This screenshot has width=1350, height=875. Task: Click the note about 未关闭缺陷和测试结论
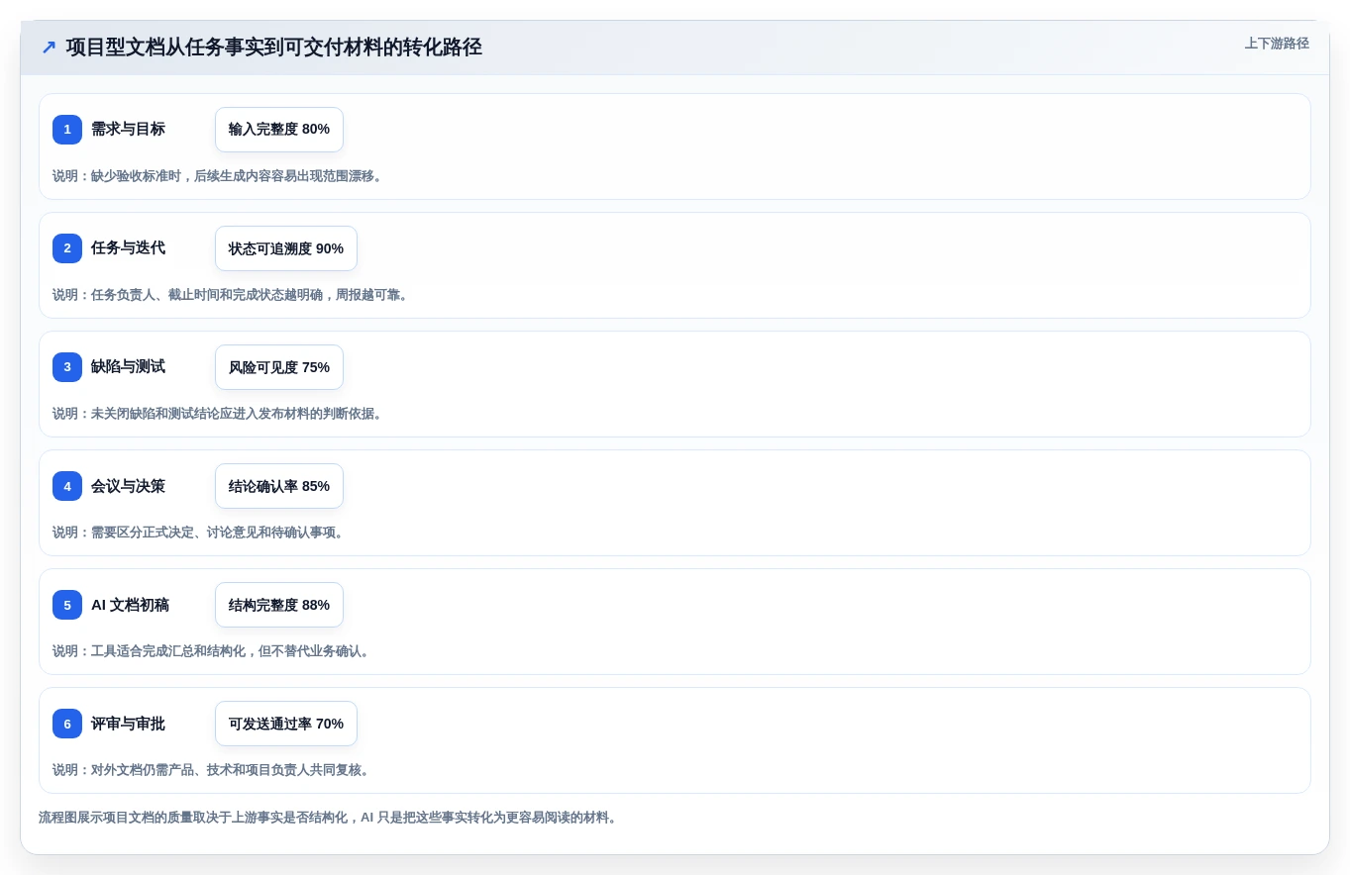click(219, 414)
